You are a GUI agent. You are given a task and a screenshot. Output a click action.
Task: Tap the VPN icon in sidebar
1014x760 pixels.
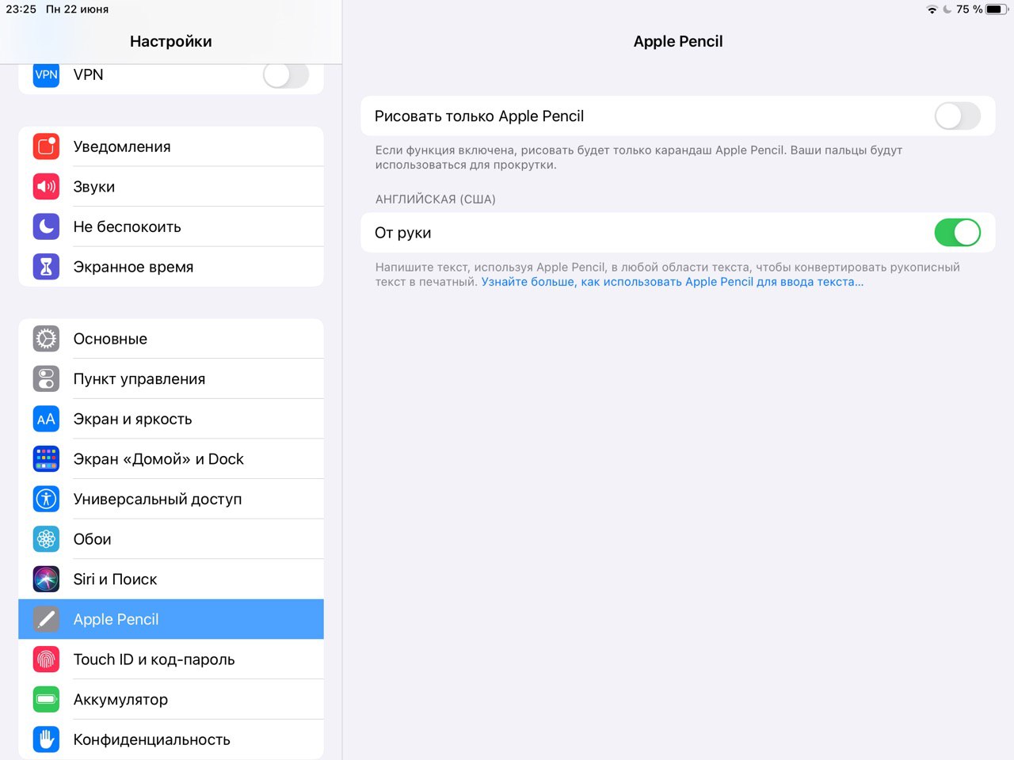pyautogui.click(x=46, y=74)
